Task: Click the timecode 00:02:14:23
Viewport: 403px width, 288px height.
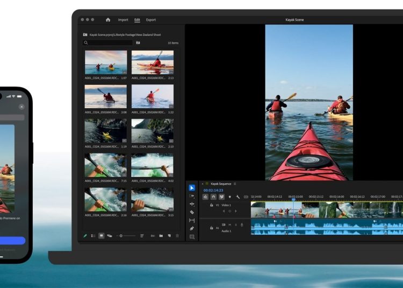Action: pyautogui.click(x=213, y=190)
